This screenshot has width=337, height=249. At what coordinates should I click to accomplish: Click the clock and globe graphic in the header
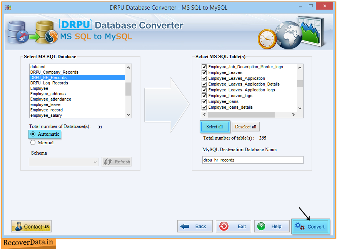pos(291,33)
